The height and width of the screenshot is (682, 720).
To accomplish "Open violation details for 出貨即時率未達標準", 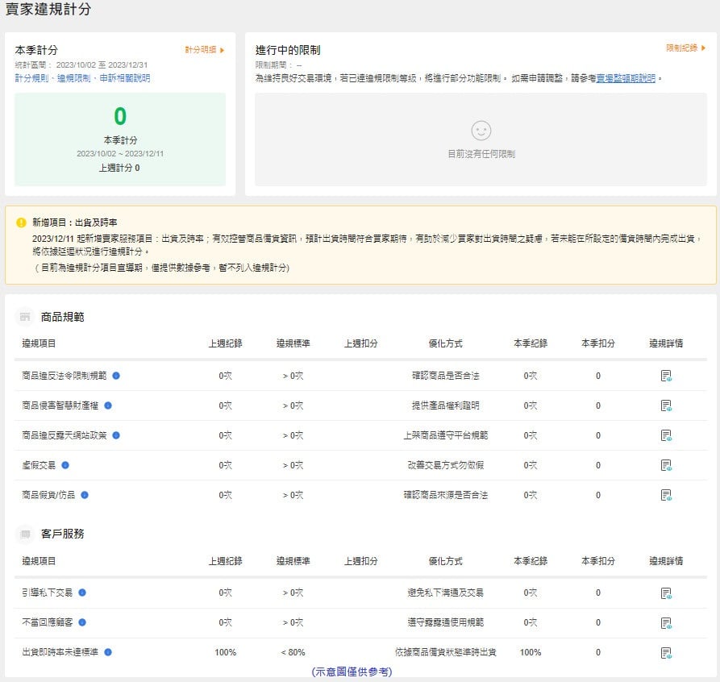I will click(x=666, y=652).
